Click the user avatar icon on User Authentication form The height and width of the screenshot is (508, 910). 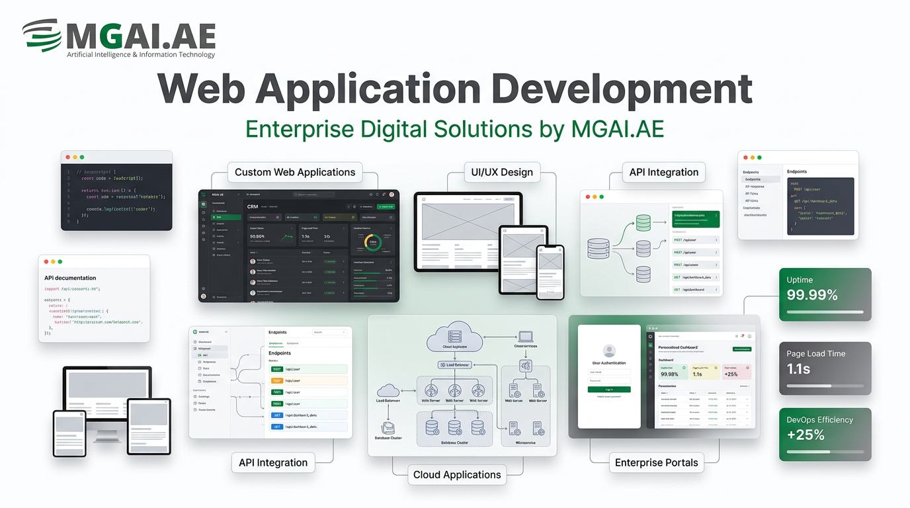click(609, 351)
